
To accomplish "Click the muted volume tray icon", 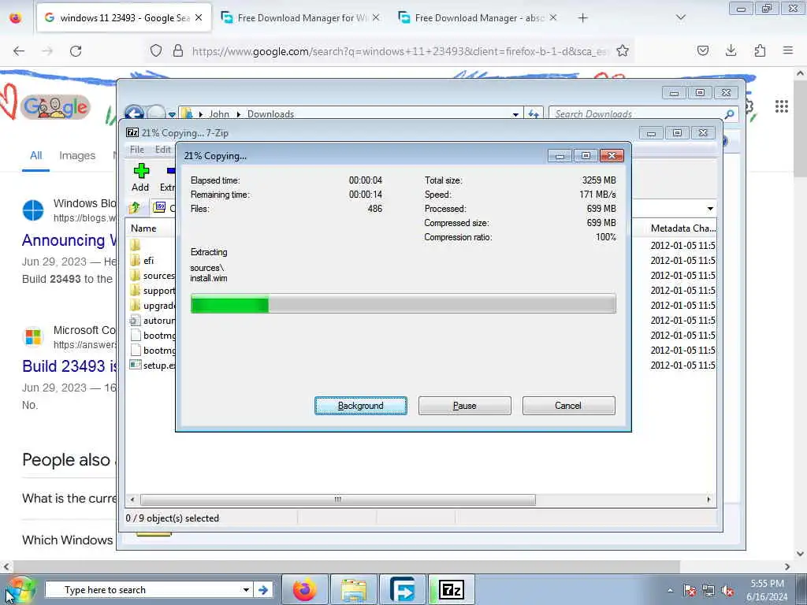I will tap(727, 591).
